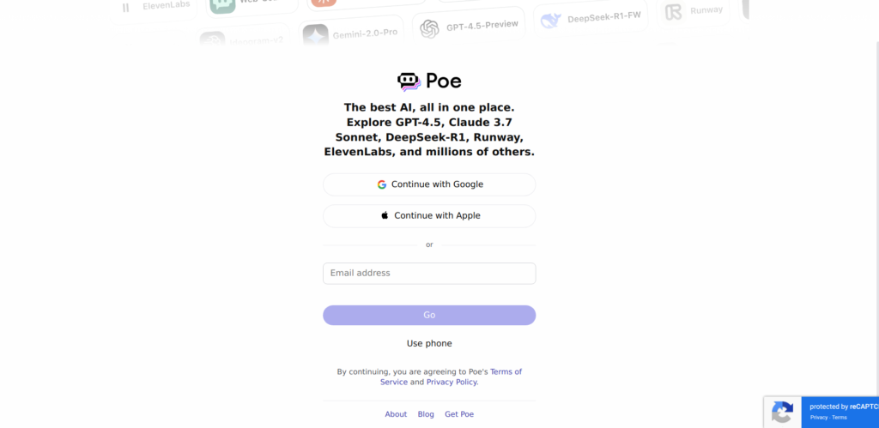Click the Poe robot logo icon
This screenshot has height=428, width=879.
[x=409, y=81]
